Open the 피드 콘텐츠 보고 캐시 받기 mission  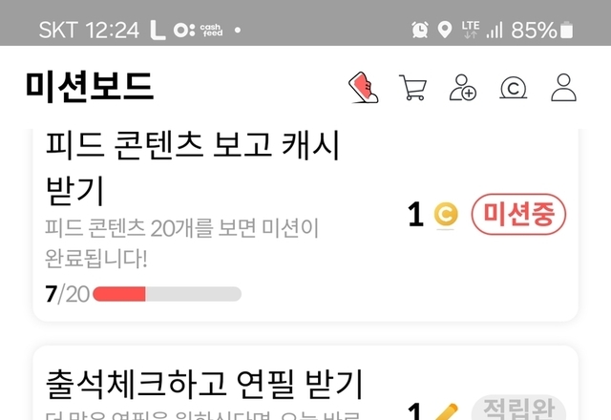(x=305, y=225)
